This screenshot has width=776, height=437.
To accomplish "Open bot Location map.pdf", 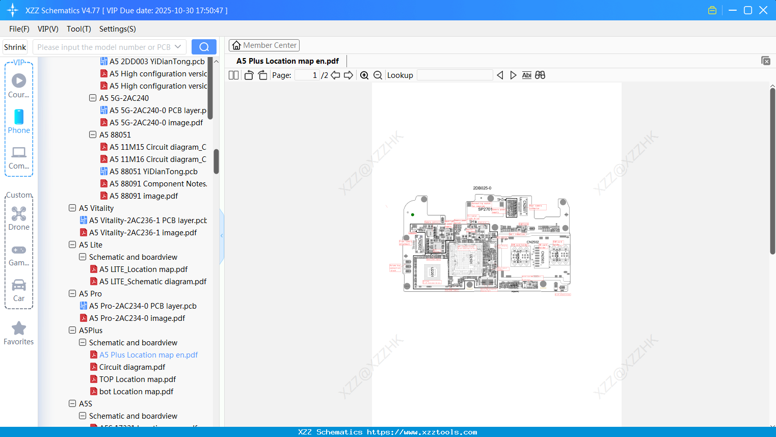I will [x=132, y=391].
